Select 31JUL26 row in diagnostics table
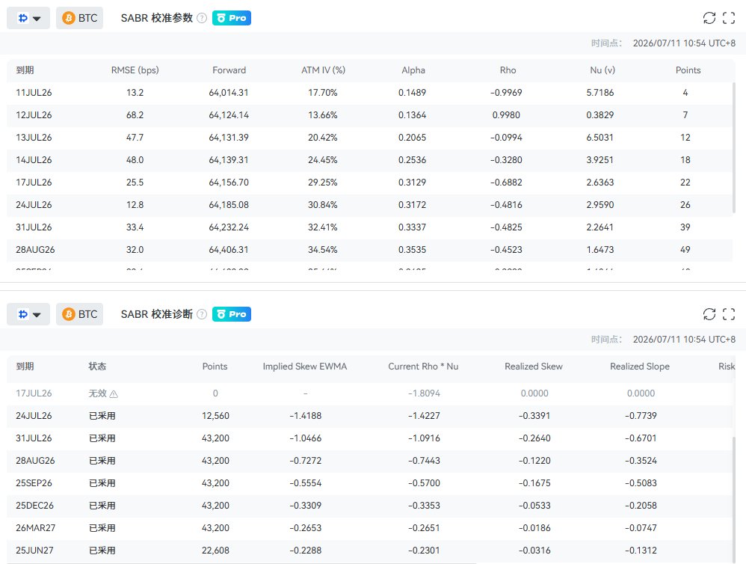The image size is (746, 564). (x=369, y=438)
